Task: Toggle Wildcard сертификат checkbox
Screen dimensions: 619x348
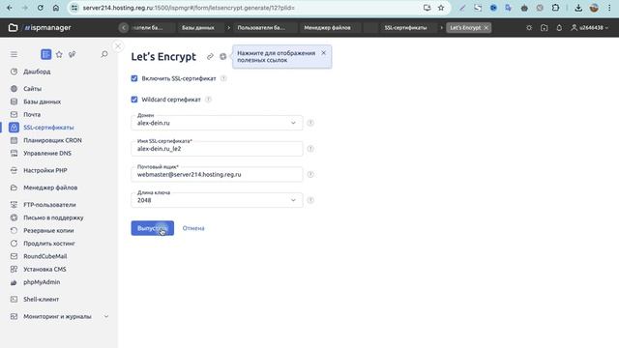Action: click(x=134, y=100)
